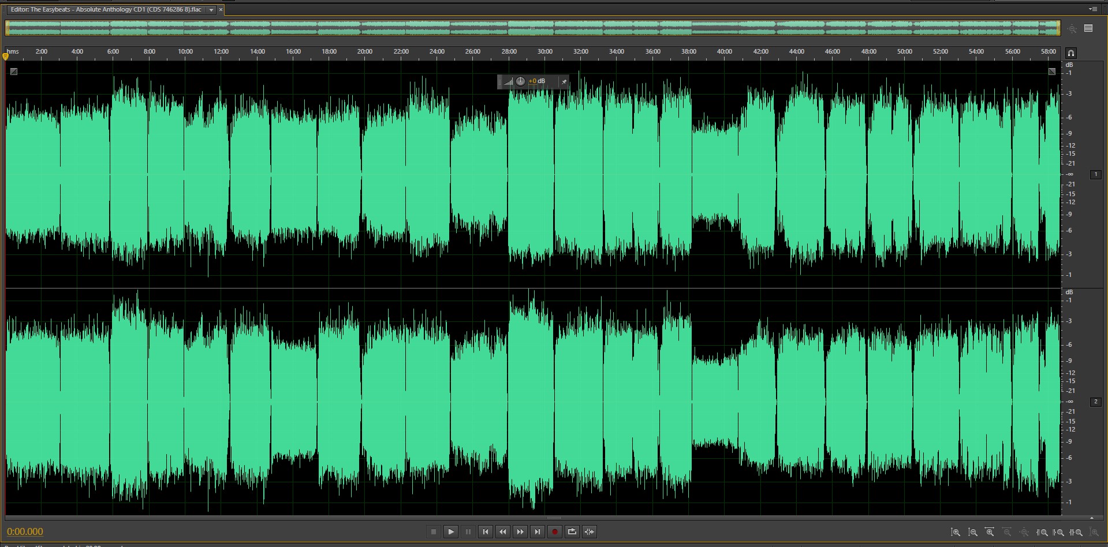Pin the HUD gain overlay
The height and width of the screenshot is (547, 1108).
(564, 81)
